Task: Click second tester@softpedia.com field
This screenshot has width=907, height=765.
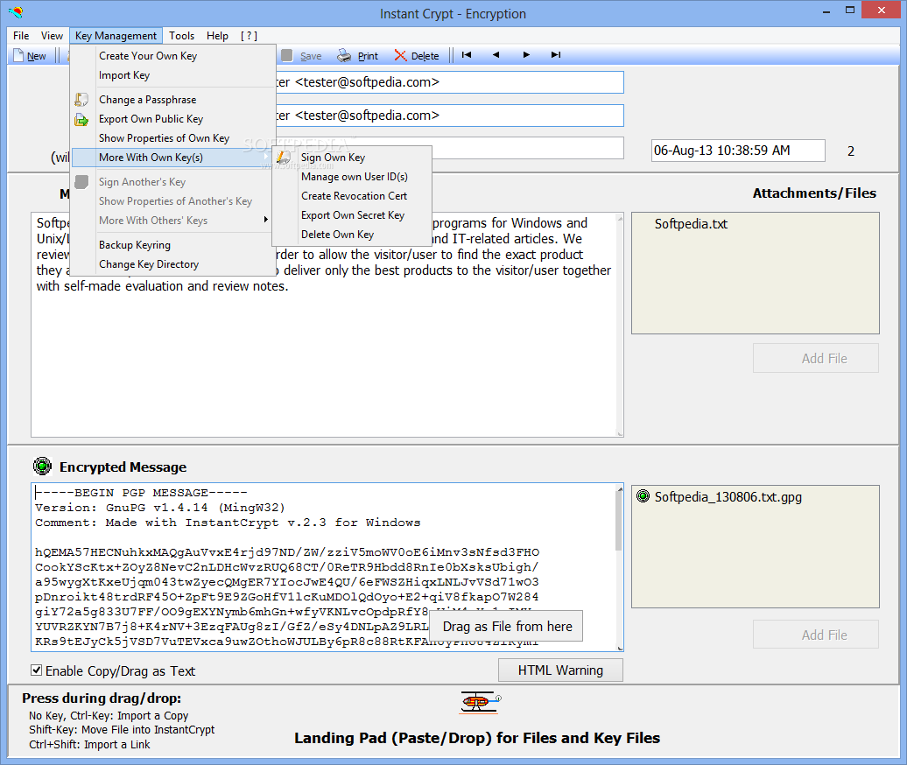Action: tap(450, 116)
